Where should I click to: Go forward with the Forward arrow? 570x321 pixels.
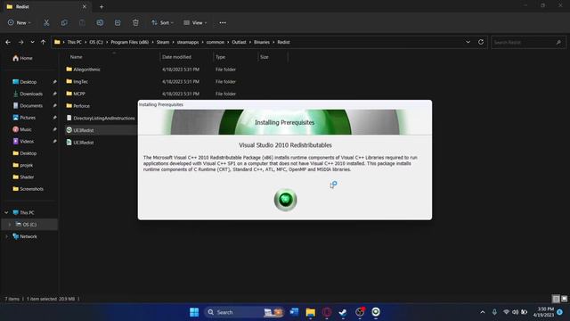coord(20,42)
